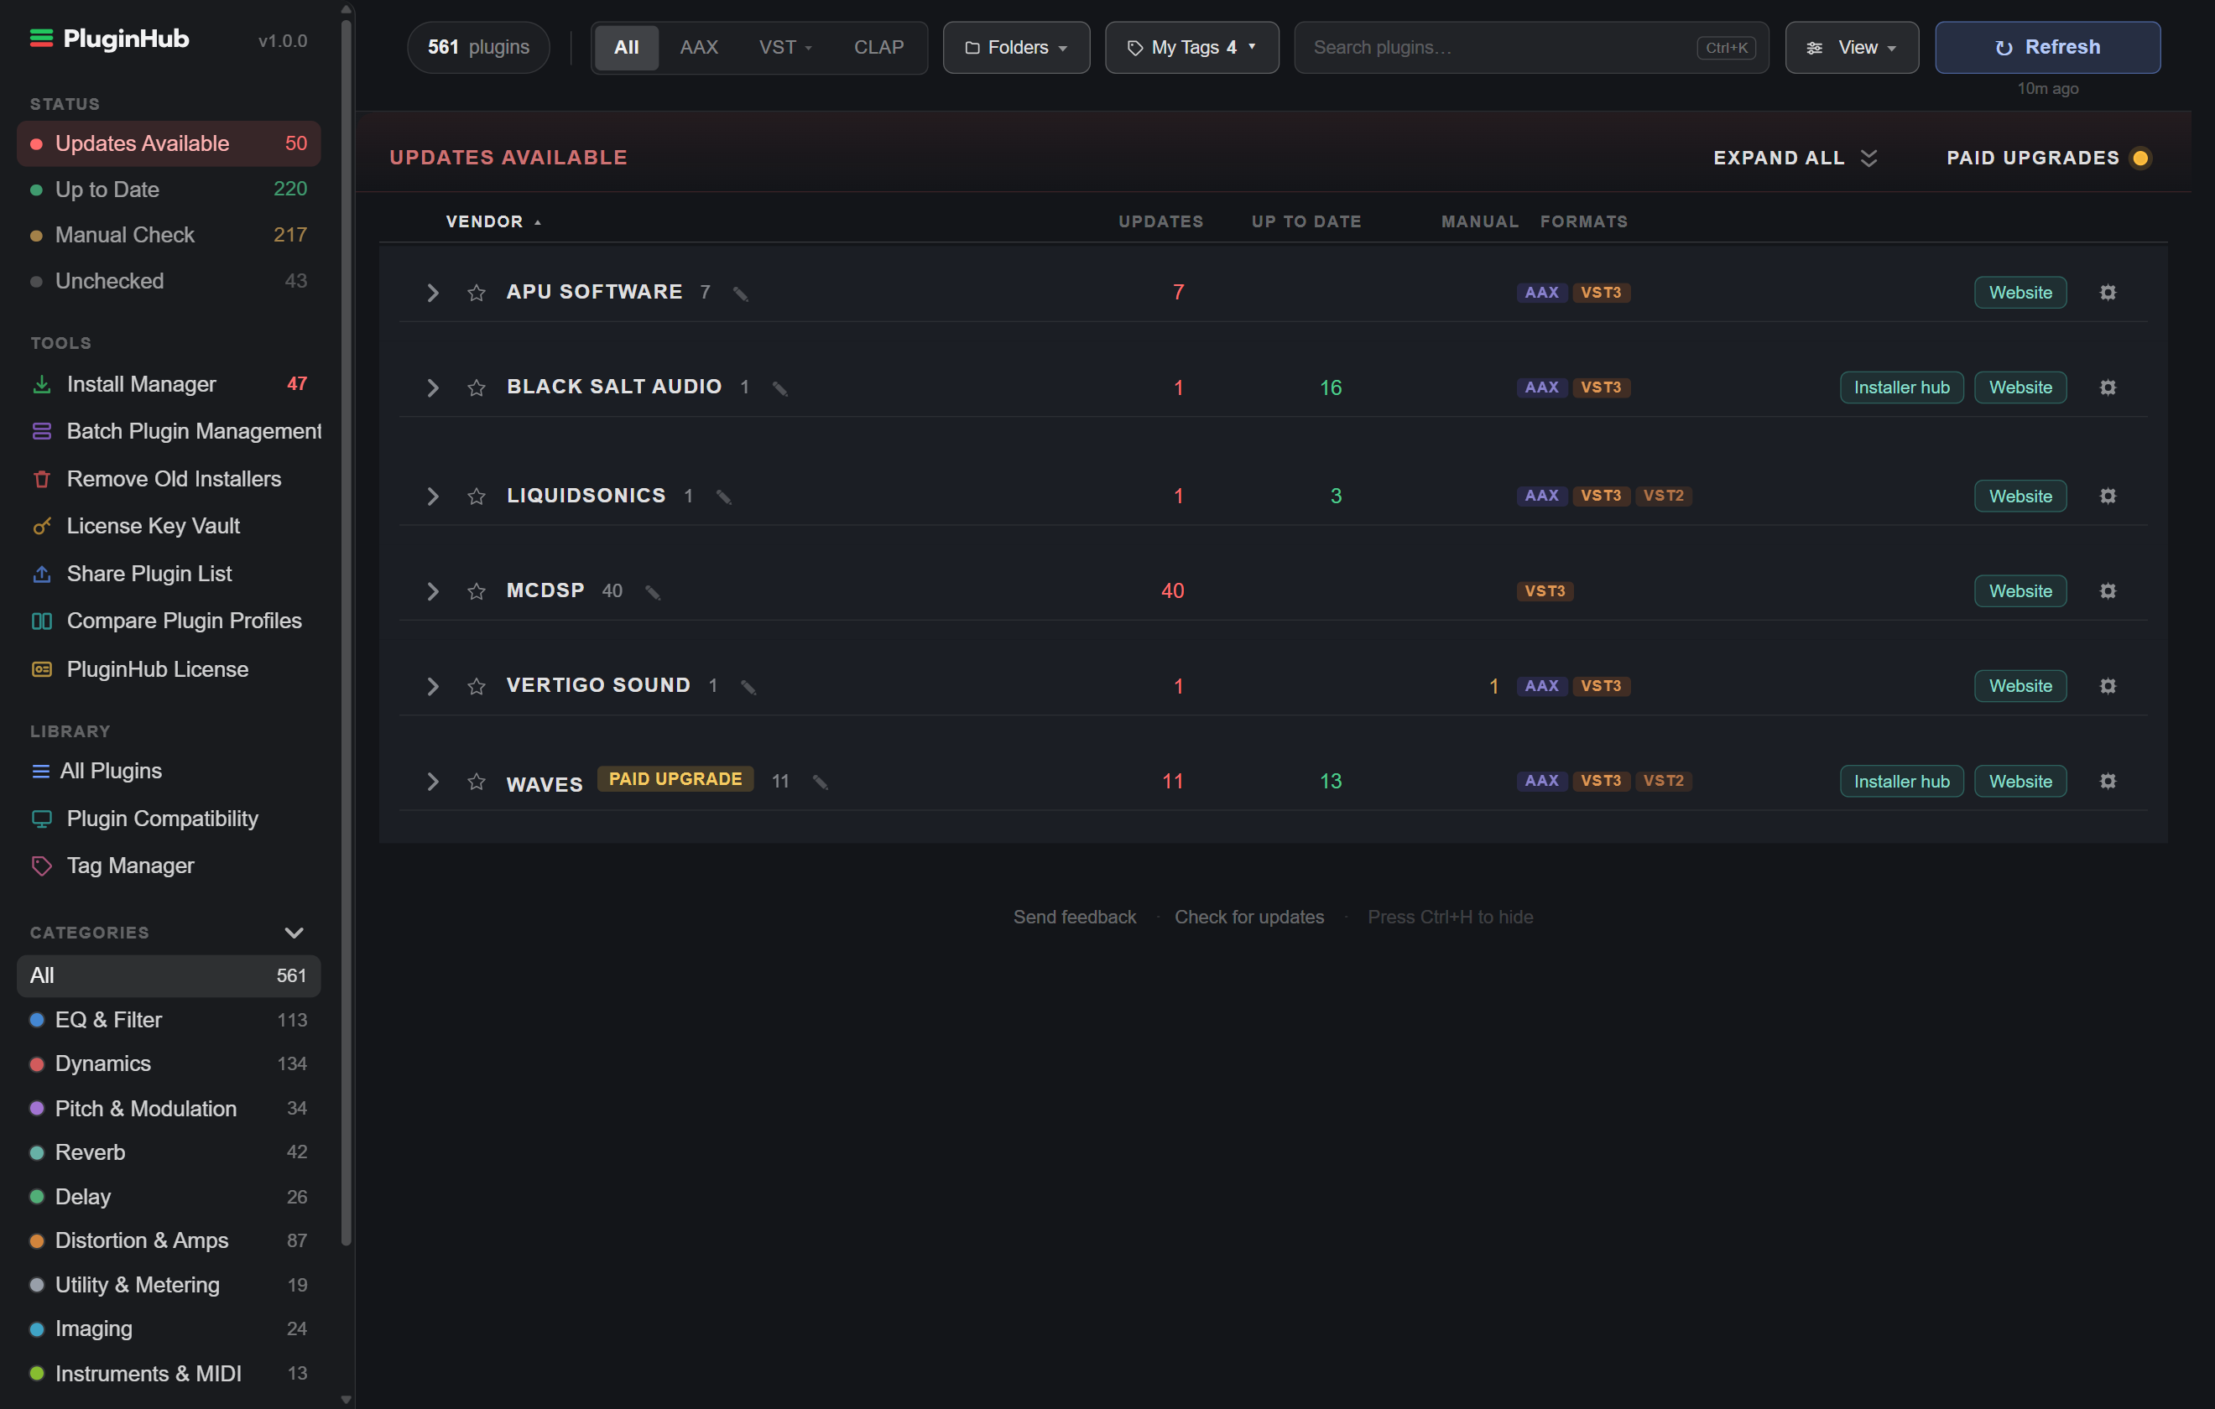This screenshot has height=1409, width=2215.
Task: Open Tag Manager
Action: coord(169,866)
